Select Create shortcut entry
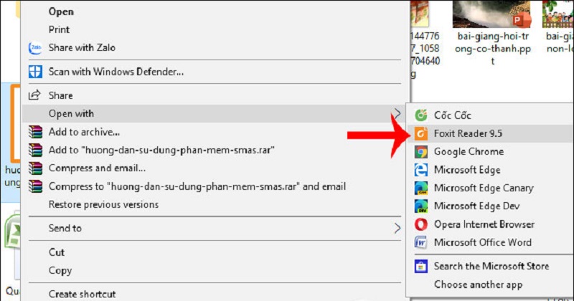574x301 pixels. [215, 294]
